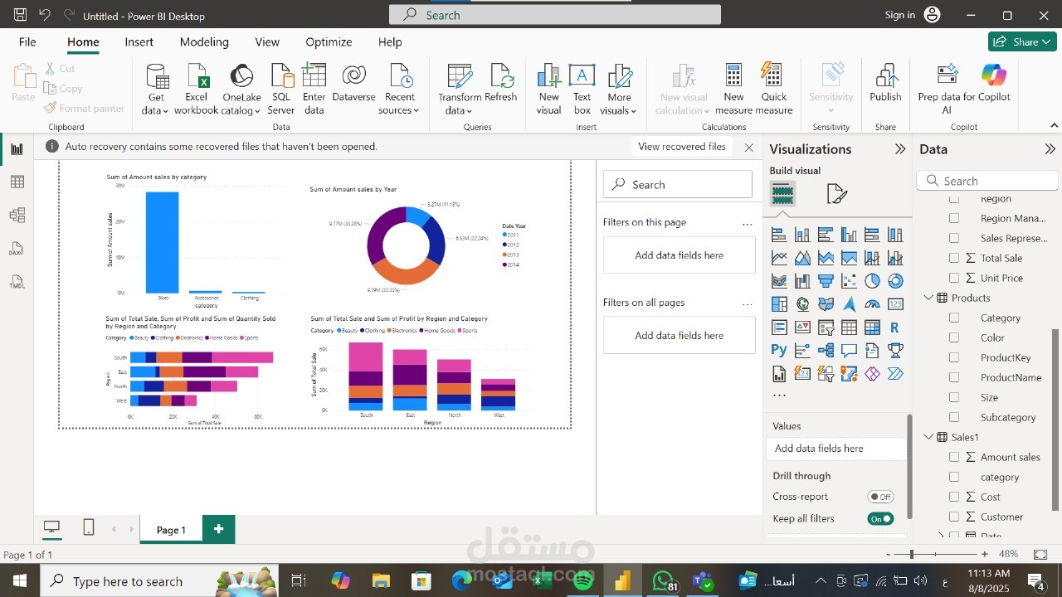Switch to mobile layout view

click(89, 528)
